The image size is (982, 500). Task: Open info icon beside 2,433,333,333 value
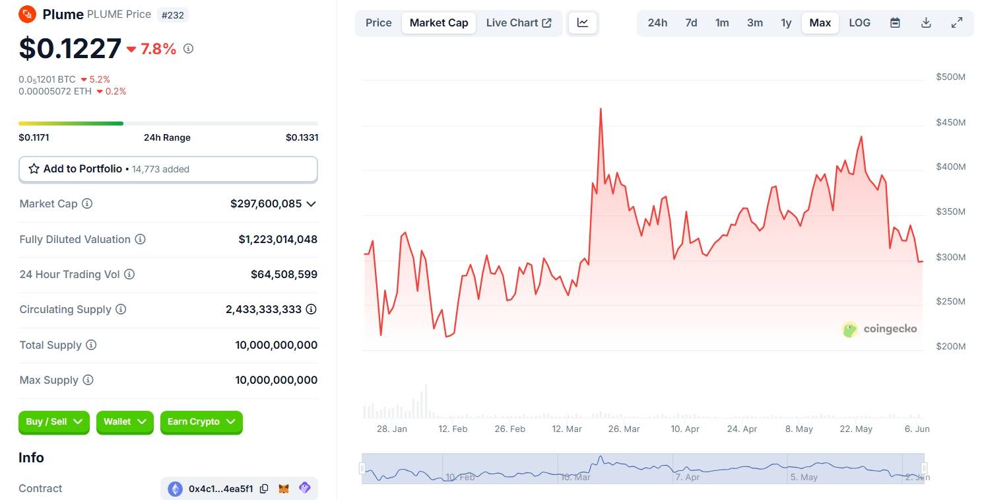coord(311,309)
